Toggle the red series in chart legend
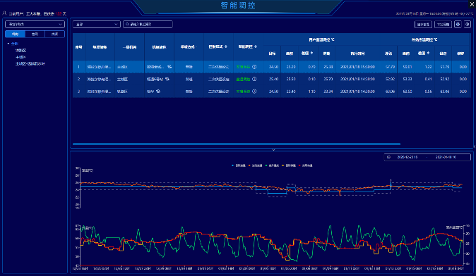This screenshot has height=276, width=476. [306, 165]
